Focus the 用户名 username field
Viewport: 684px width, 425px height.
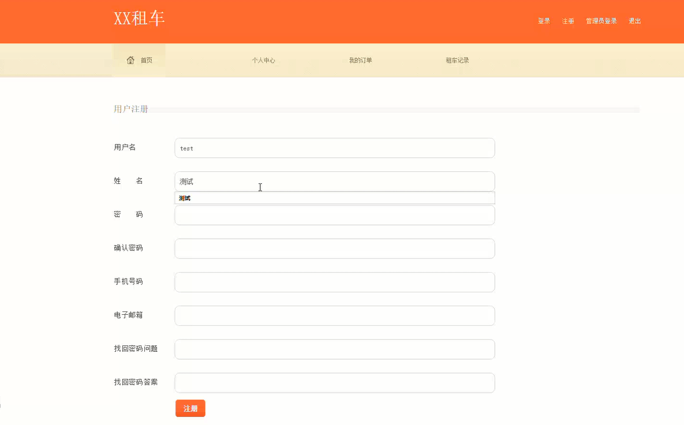pos(334,148)
